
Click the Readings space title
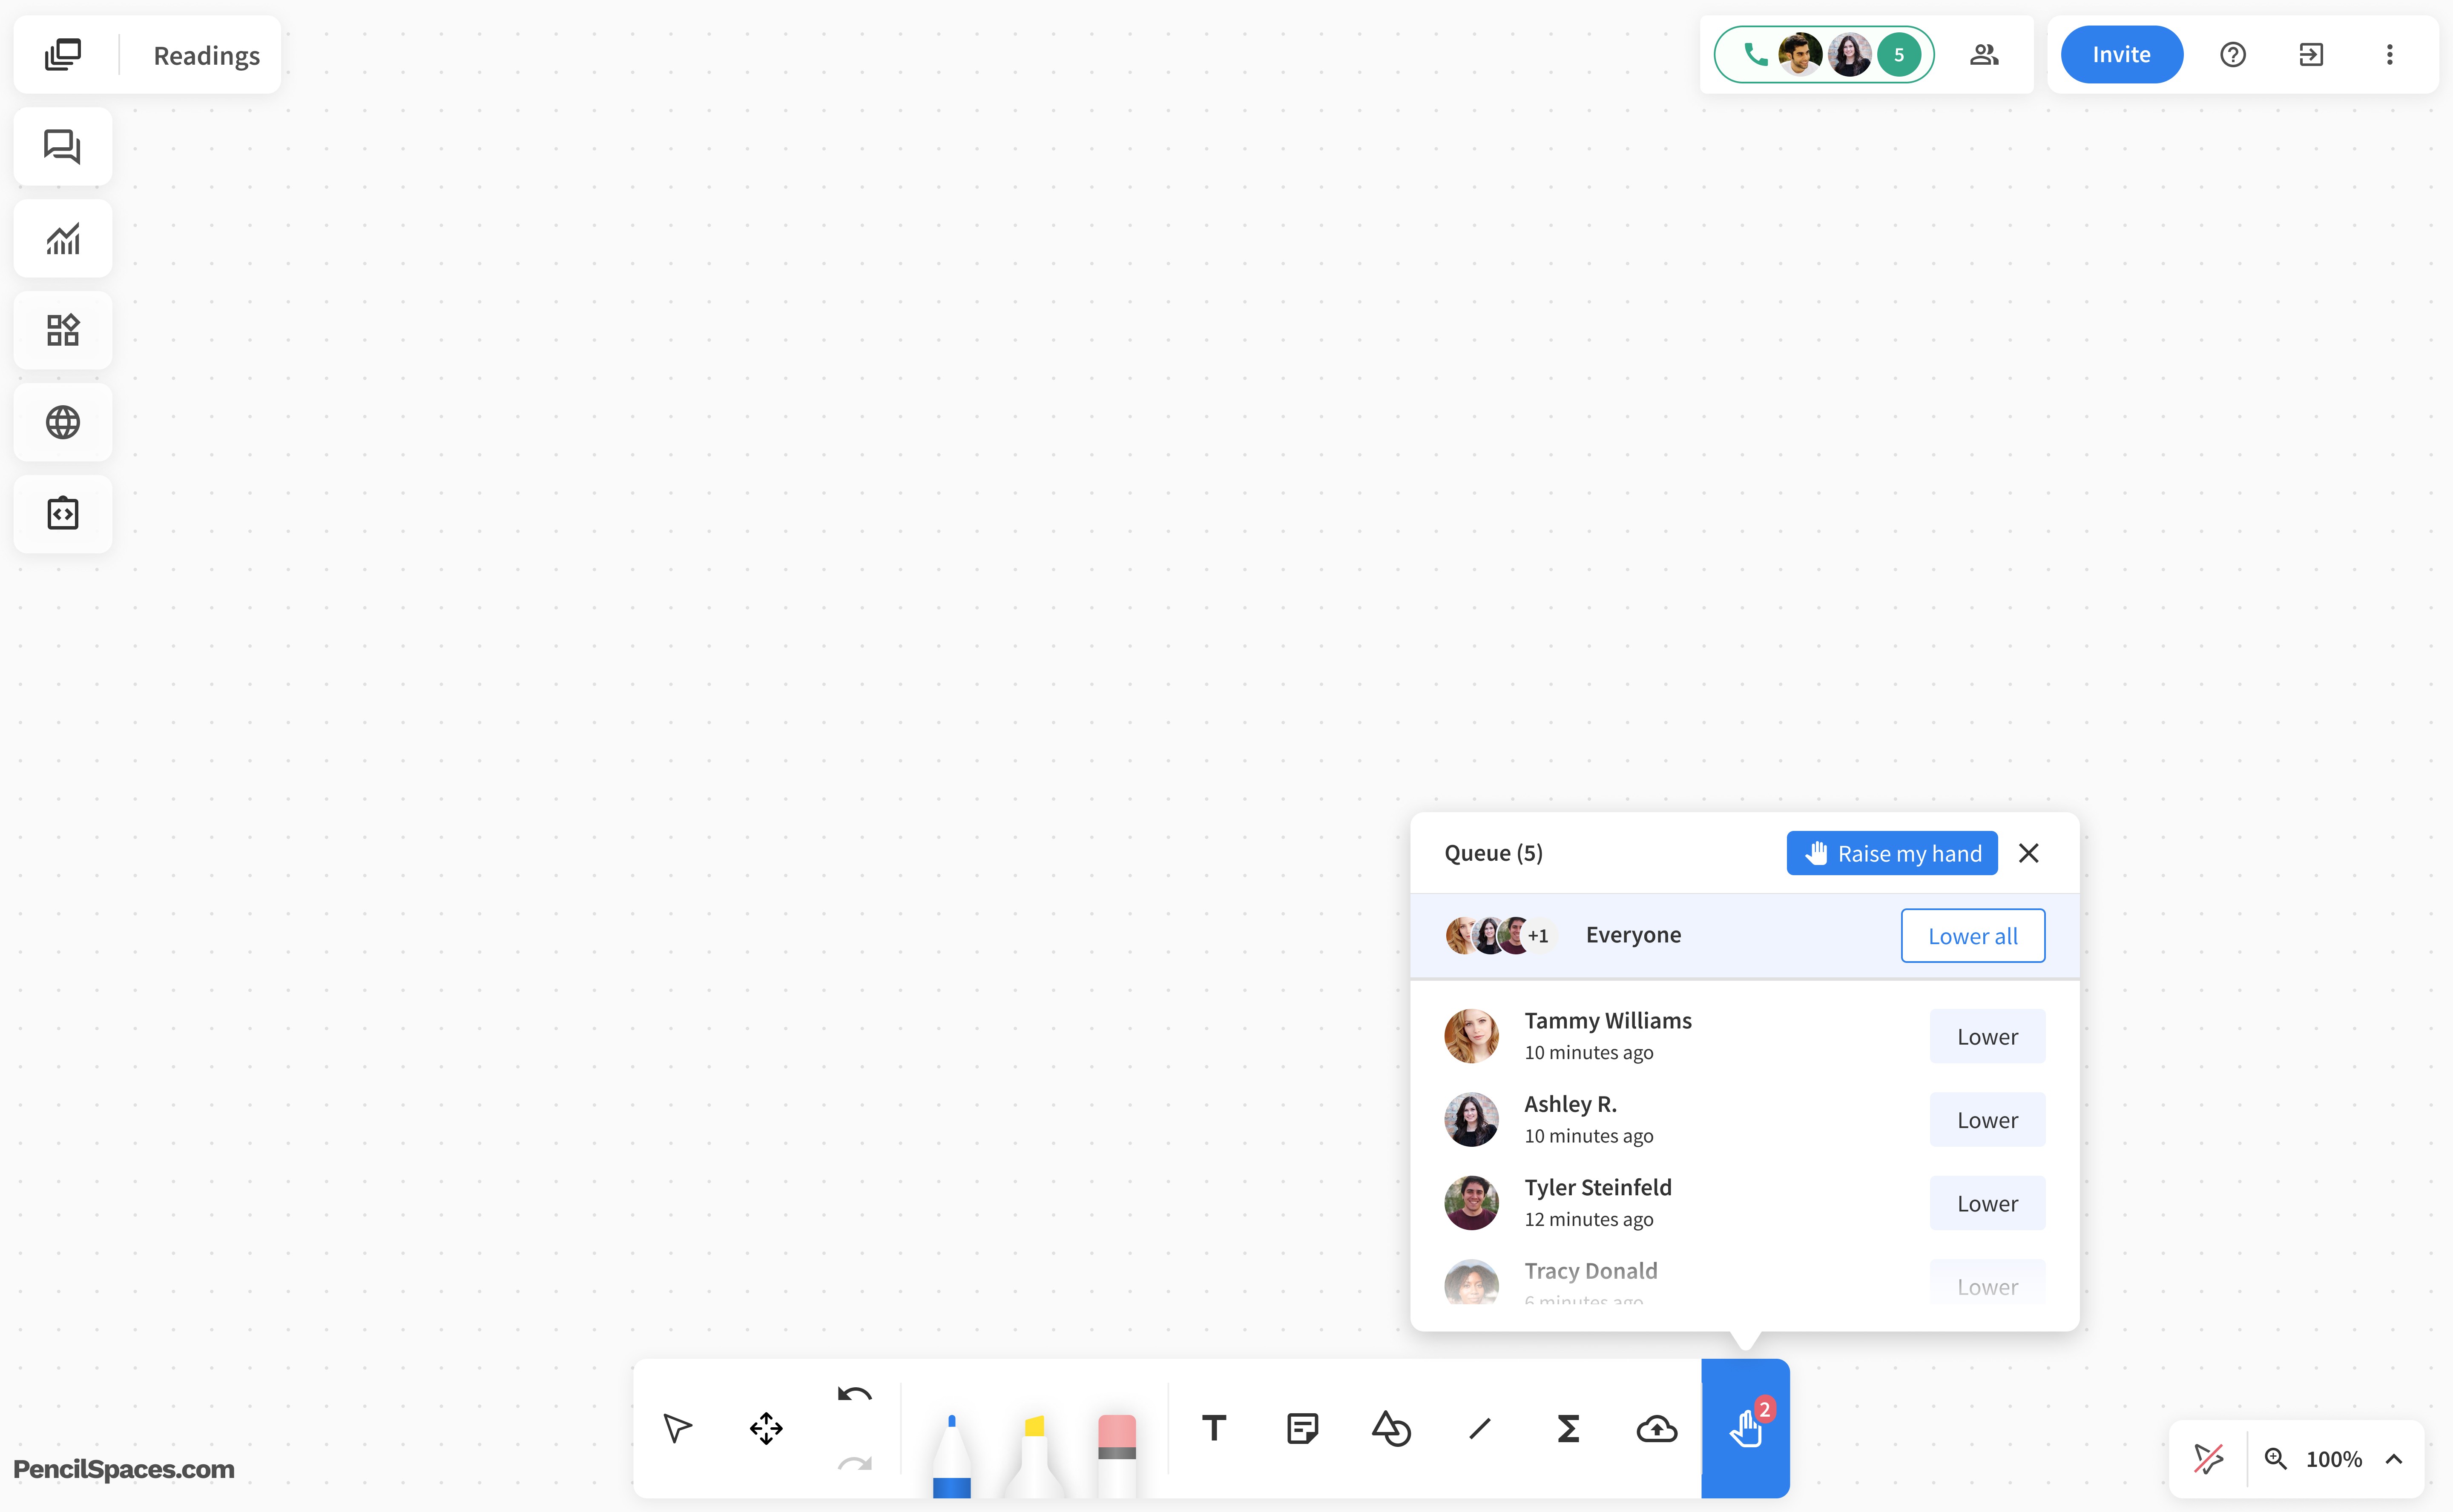coord(206,56)
